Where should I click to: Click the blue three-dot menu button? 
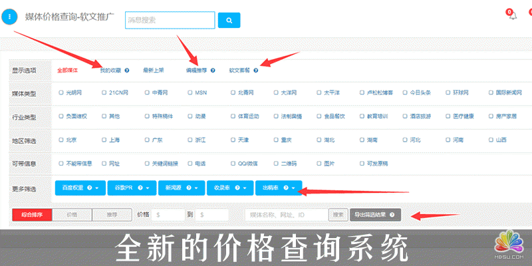[9, 16]
